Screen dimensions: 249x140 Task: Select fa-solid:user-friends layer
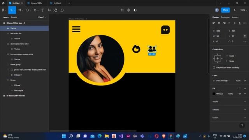click(x=24, y=96)
